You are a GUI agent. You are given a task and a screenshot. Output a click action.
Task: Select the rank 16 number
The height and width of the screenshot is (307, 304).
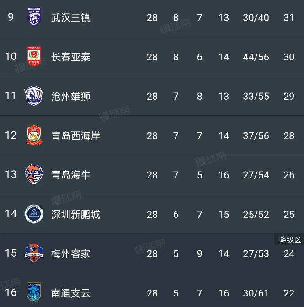tap(11, 292)
